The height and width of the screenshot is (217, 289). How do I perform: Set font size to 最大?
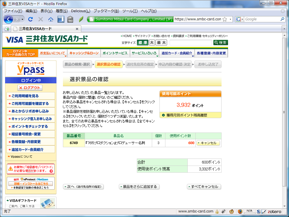(161, 43)
